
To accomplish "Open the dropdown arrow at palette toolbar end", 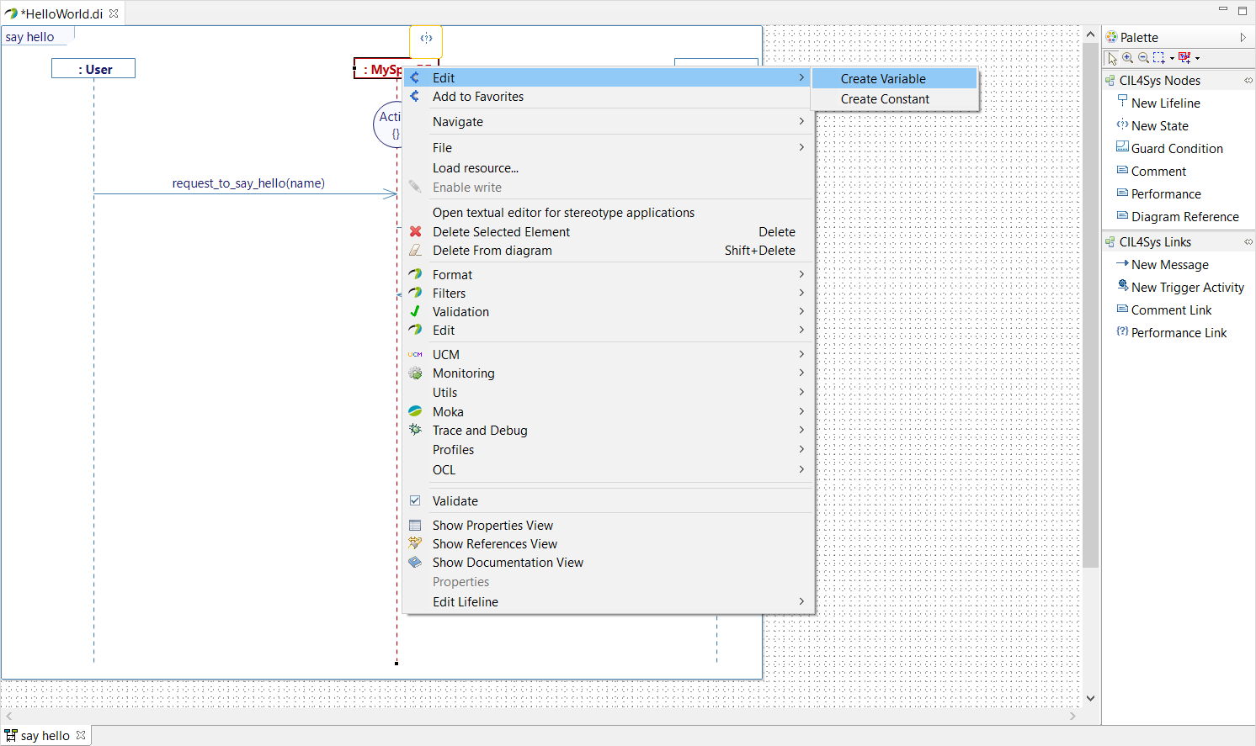I will click(1197, 59).
